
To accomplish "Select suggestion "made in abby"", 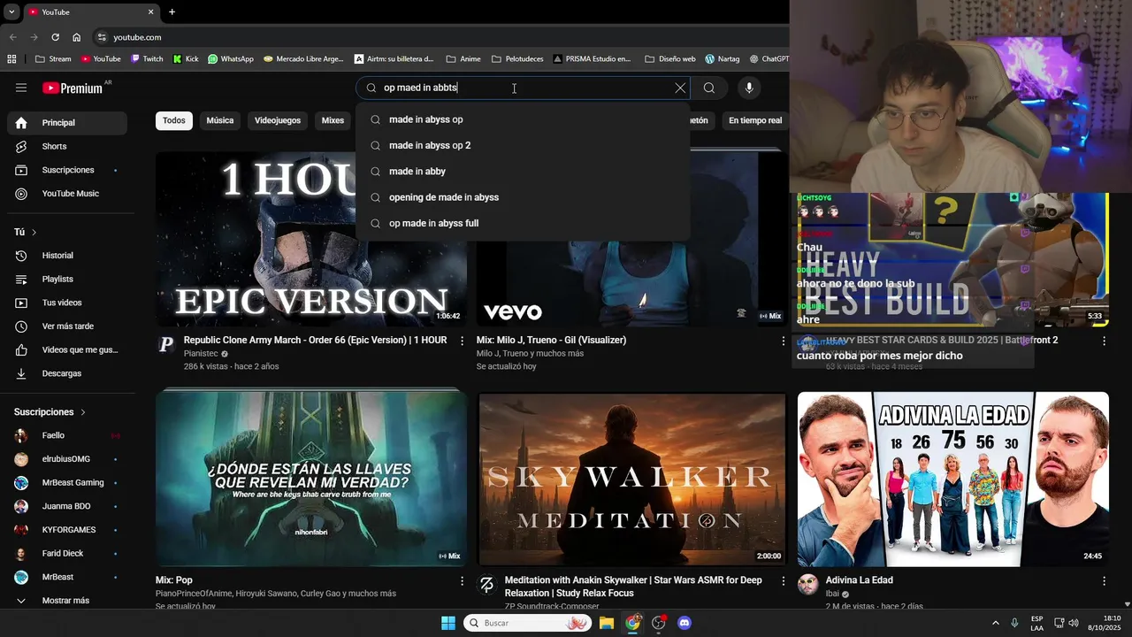I will coord(523,171).
